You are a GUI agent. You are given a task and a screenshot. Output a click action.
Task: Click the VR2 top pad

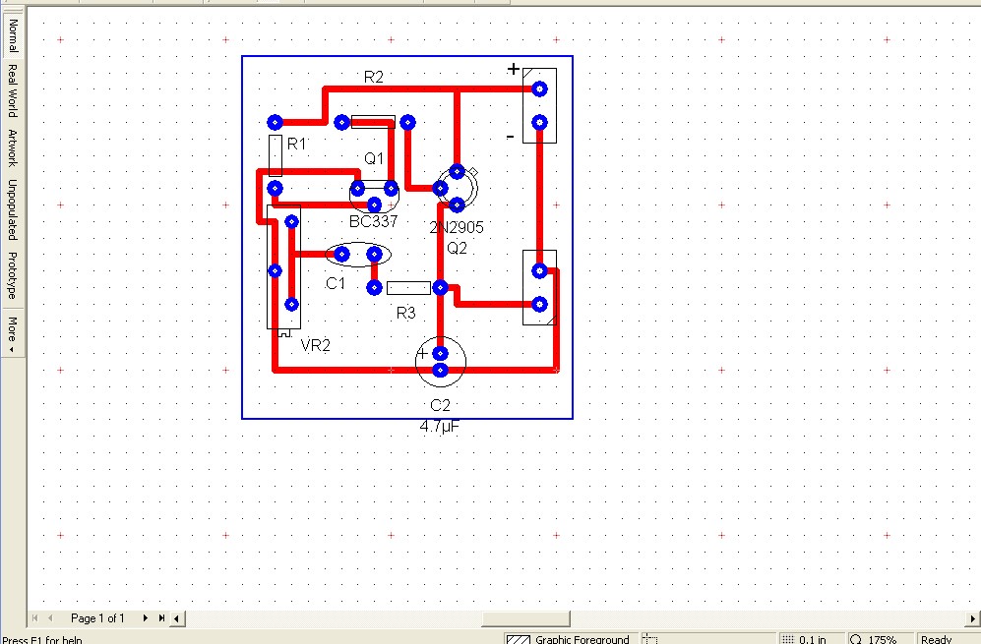pos(291,221)
